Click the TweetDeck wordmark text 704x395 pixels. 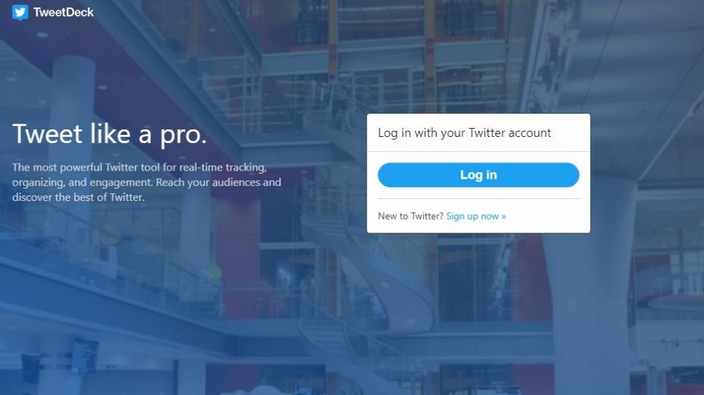(63, 12)
